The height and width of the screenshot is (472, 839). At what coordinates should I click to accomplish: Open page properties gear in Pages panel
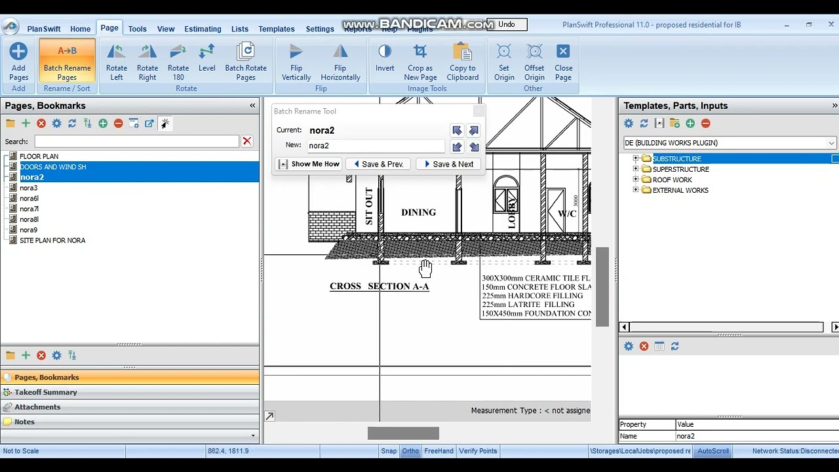pos(56,123)
